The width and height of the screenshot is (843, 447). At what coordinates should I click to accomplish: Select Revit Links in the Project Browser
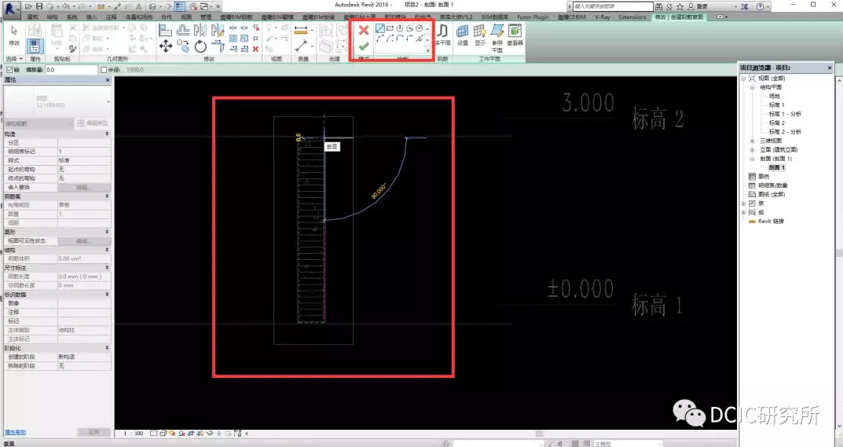coord(771,221)
